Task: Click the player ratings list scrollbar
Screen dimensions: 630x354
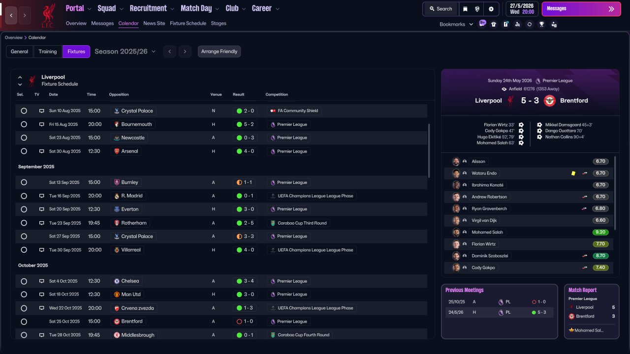Action: (x=615, y=193)
